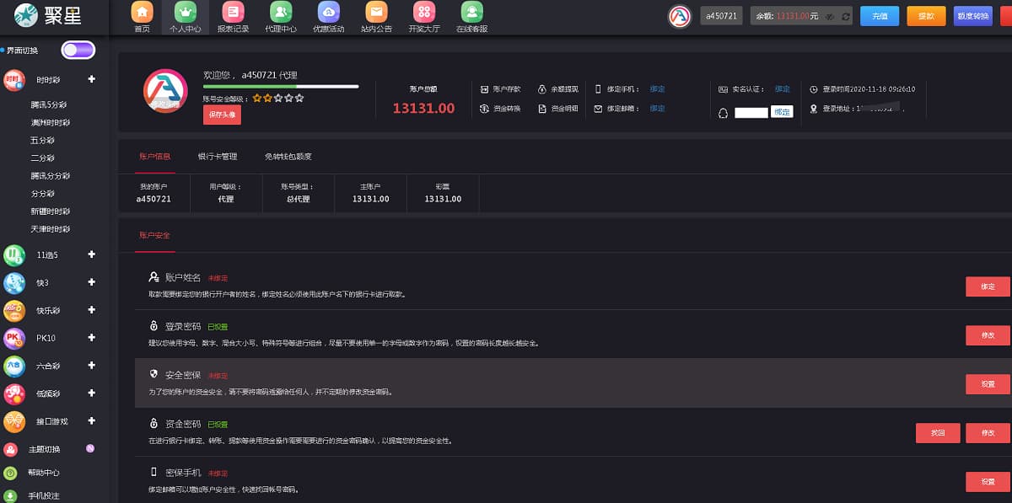Viewport: 1012px width, 503px height.
Task: Toggle the 界面切换 interface switch
Action: click(78, 51)
